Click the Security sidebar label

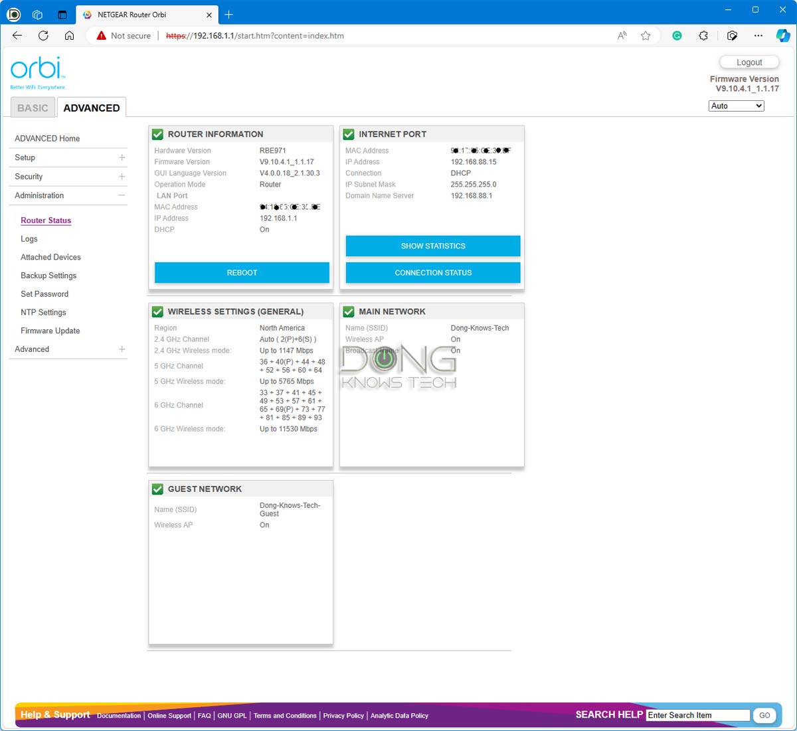click(x=29, y=177)
